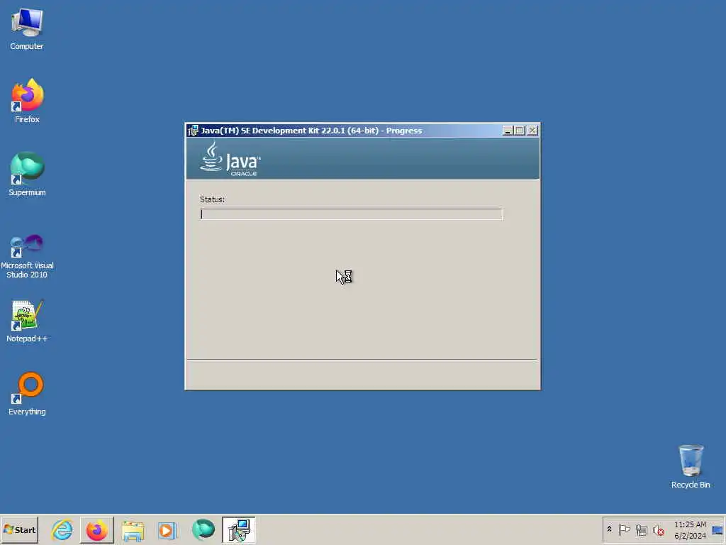
Task: Open the muted volume tray icon
Action: point(659,529)
